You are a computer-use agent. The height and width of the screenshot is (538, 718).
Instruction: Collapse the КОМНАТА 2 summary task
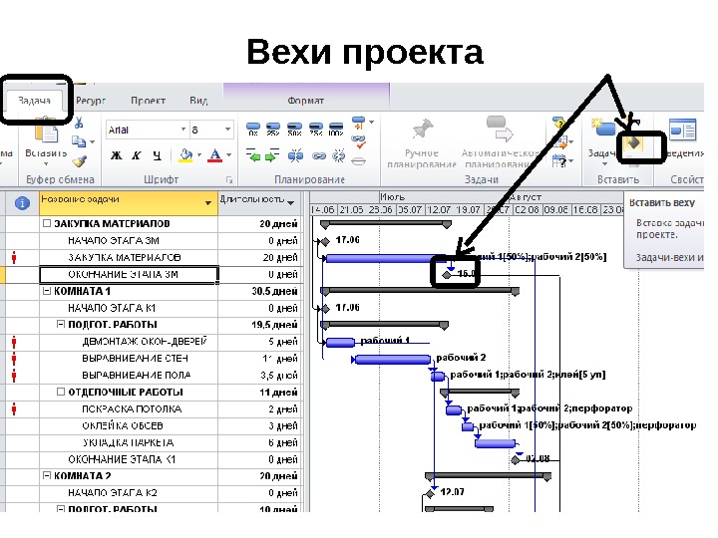(47, 476)
